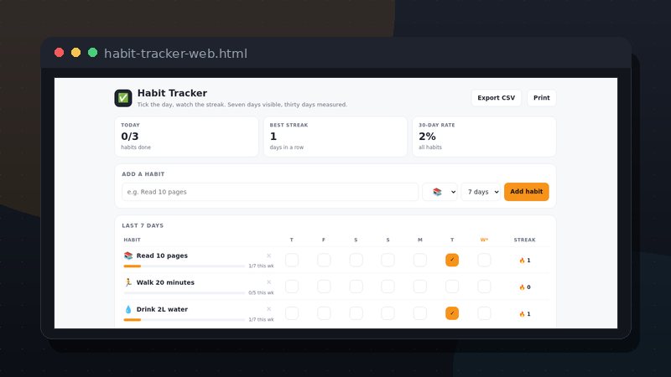Tick Monday for Drink 2L water
Screen dimensions: 671x377
(x=420, y=313)
